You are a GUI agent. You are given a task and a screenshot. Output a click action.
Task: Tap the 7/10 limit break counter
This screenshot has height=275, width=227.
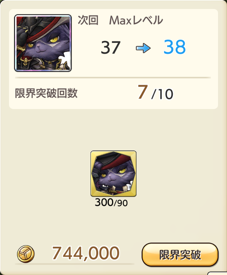coord(156,93)
